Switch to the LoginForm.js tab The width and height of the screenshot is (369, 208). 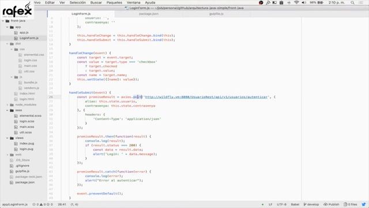pyautogui.click(x=81, y=14)
